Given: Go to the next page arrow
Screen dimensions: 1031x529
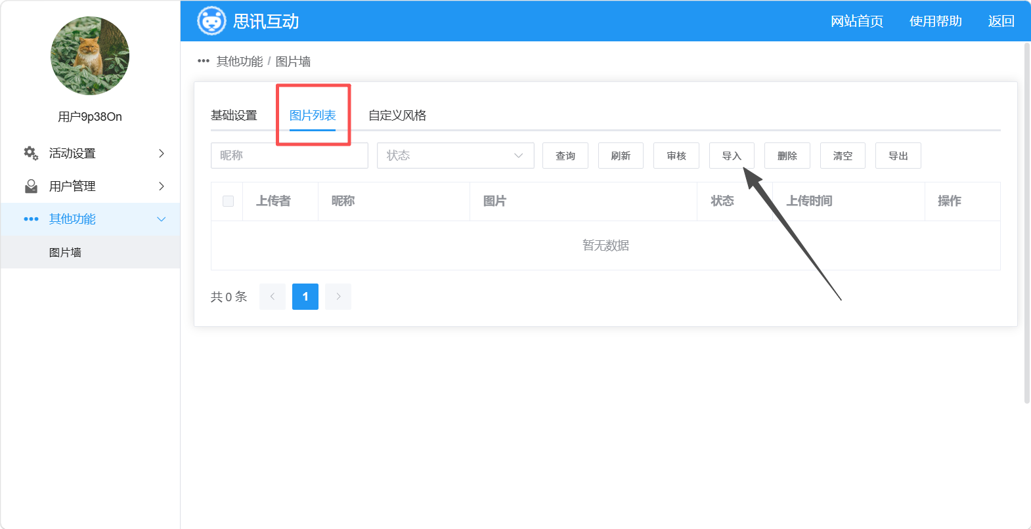Looking at the screenshot, I should [x=338, y=297].
